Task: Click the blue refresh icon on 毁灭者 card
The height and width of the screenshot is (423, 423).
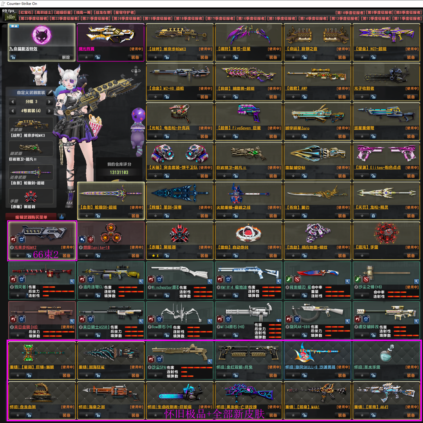Action: (x=22, y=279)
